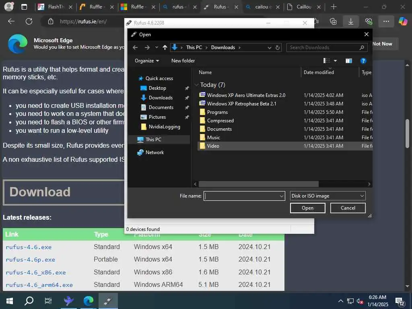Download rufus-4.6p.exe portable link
The image size is (412, 309).
31,260
